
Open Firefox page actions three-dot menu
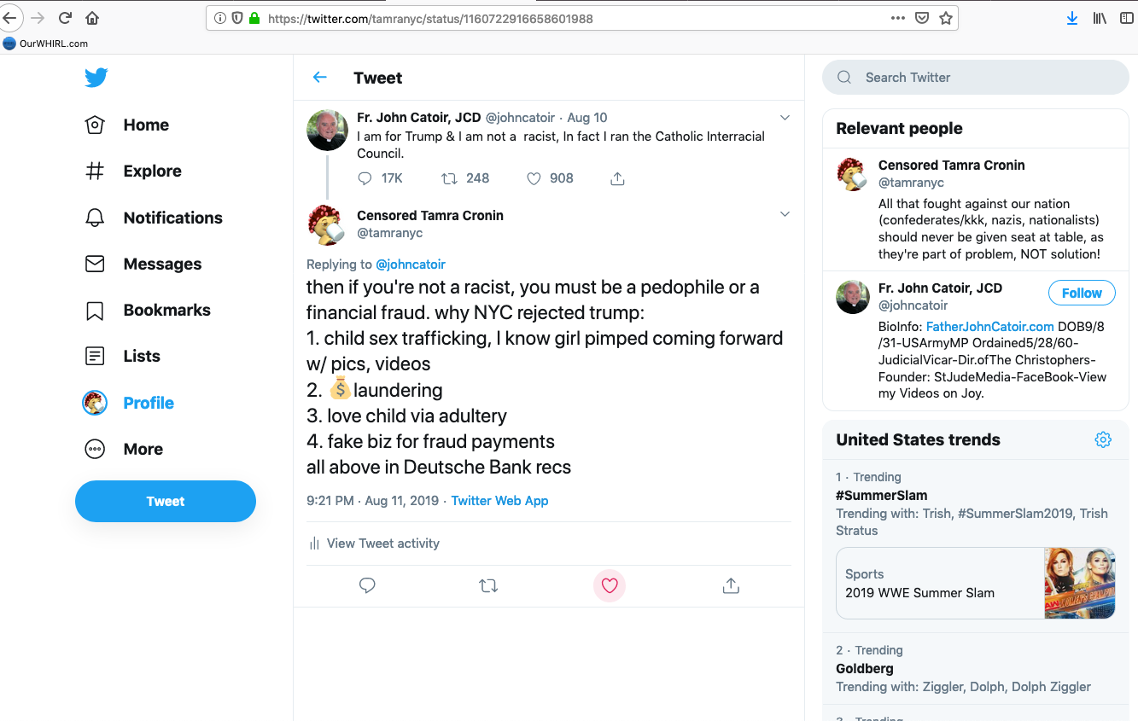tap(897, 18)
